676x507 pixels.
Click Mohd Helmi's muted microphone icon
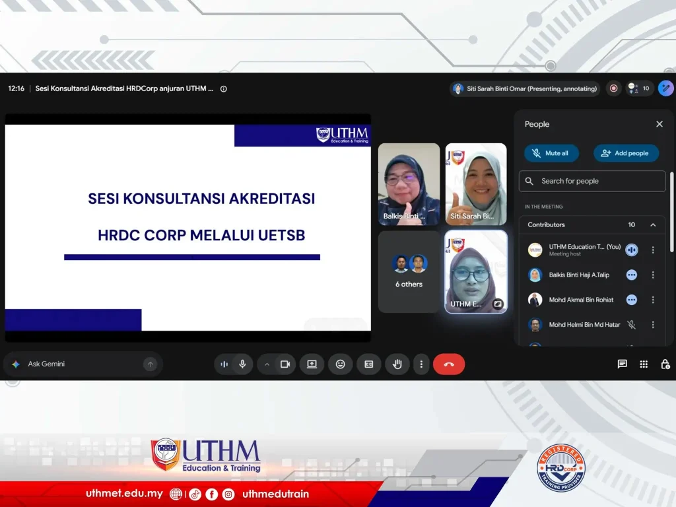(631, 325)
